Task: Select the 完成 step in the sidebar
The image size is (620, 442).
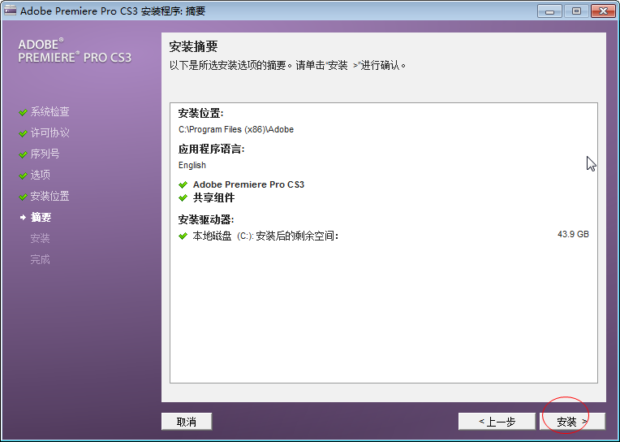Action: (40, 260)
